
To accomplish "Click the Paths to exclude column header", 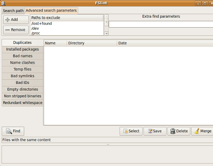I will point(67,18).
